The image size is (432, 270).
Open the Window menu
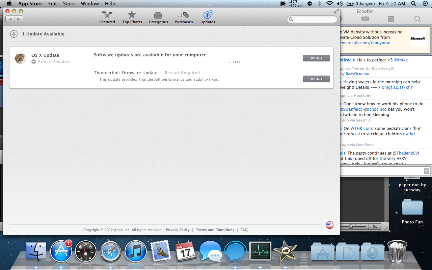tap(90, 4)
